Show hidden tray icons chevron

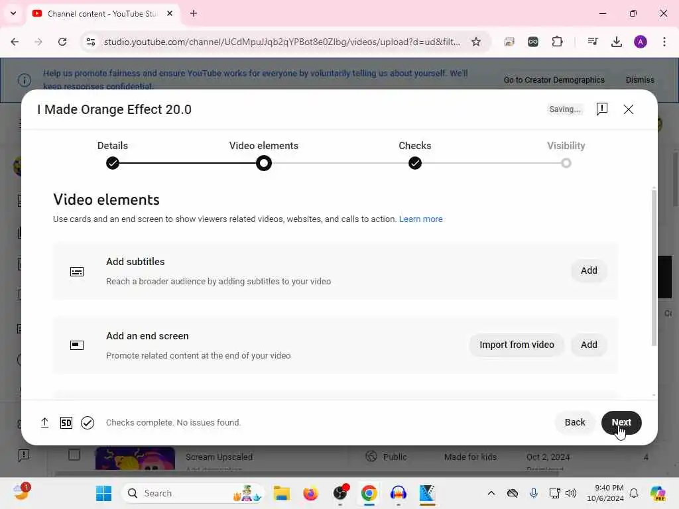tap(491, 493)
